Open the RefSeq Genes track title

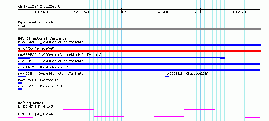pyautogui.click(x=31, y=103)
